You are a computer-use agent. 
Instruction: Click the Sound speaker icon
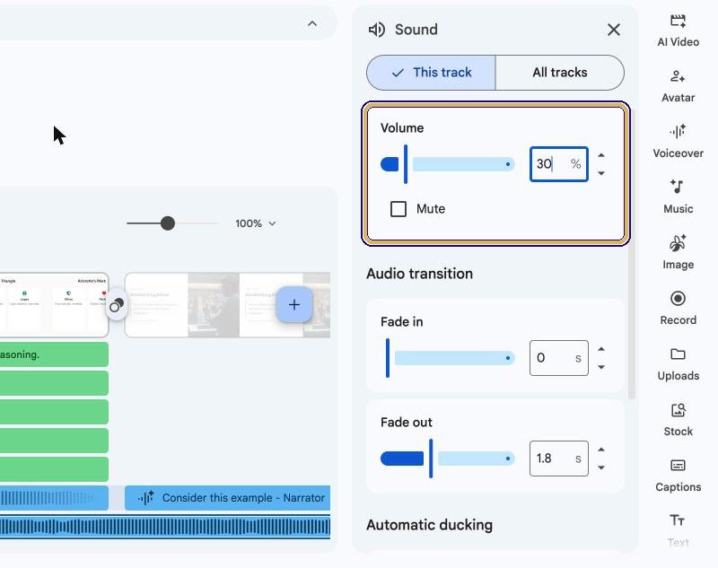(x=377, y=30)
